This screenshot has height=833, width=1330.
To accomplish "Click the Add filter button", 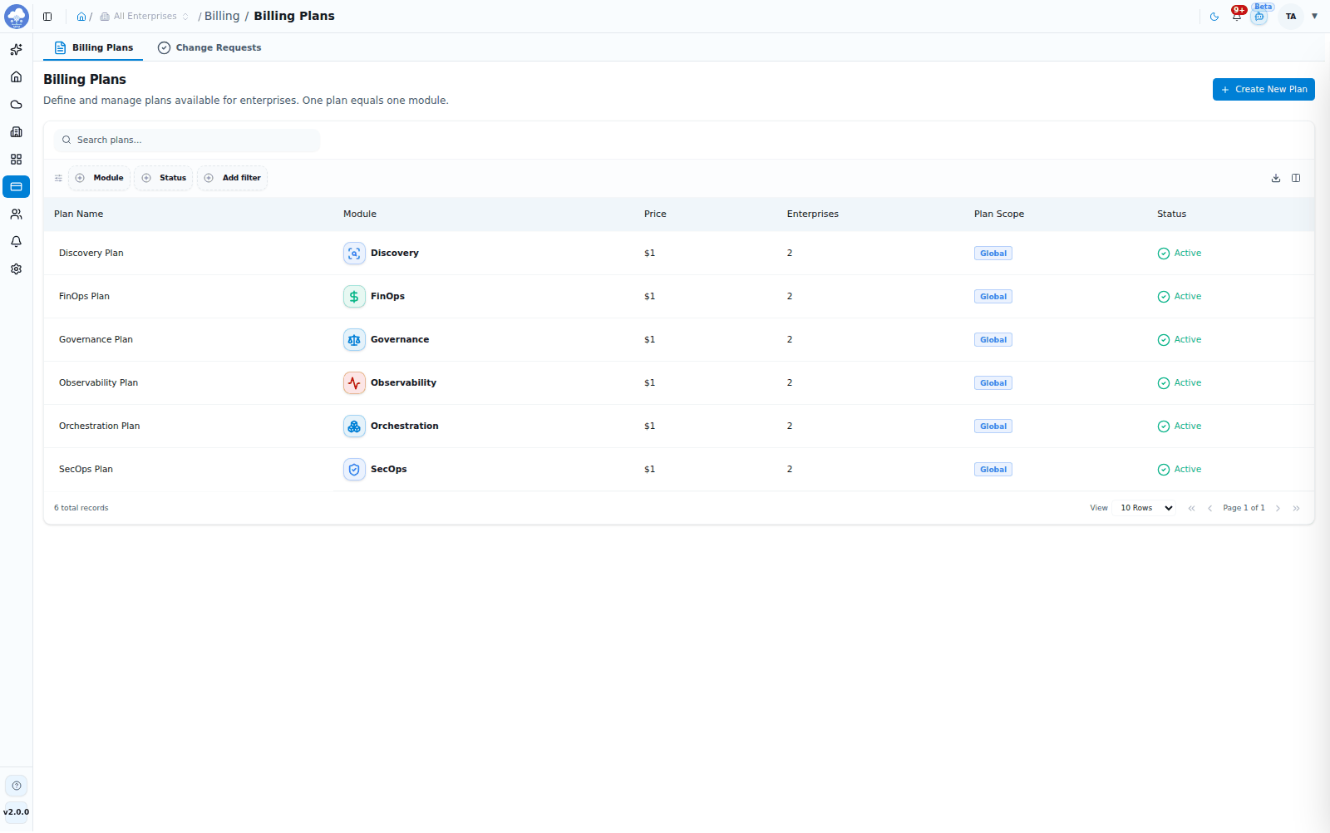I will pos(232,178).
